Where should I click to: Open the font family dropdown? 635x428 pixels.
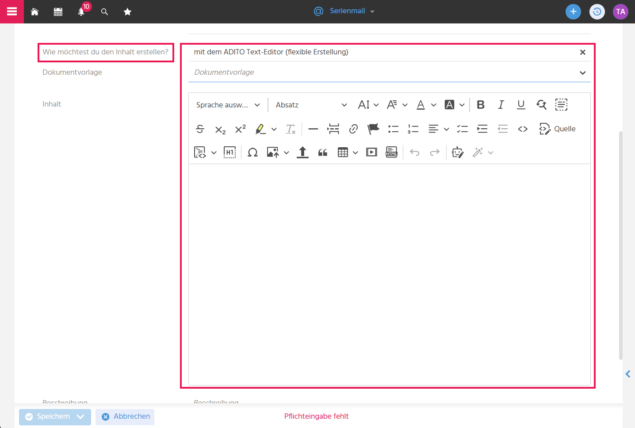397,105
